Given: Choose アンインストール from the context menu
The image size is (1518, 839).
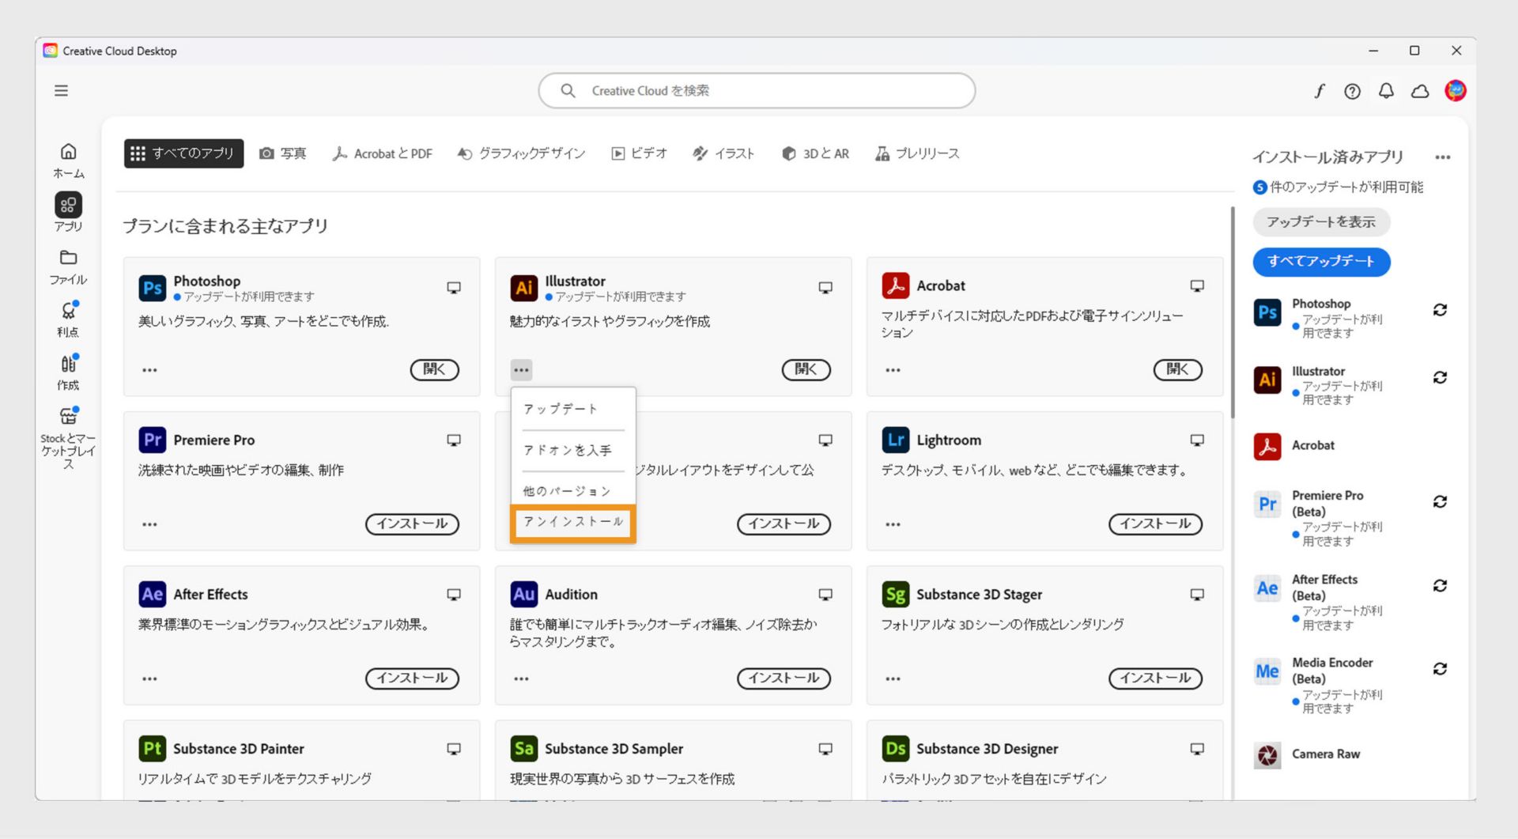Looking at the screenshot, I should pyautogui.click(x=573, y=522).
